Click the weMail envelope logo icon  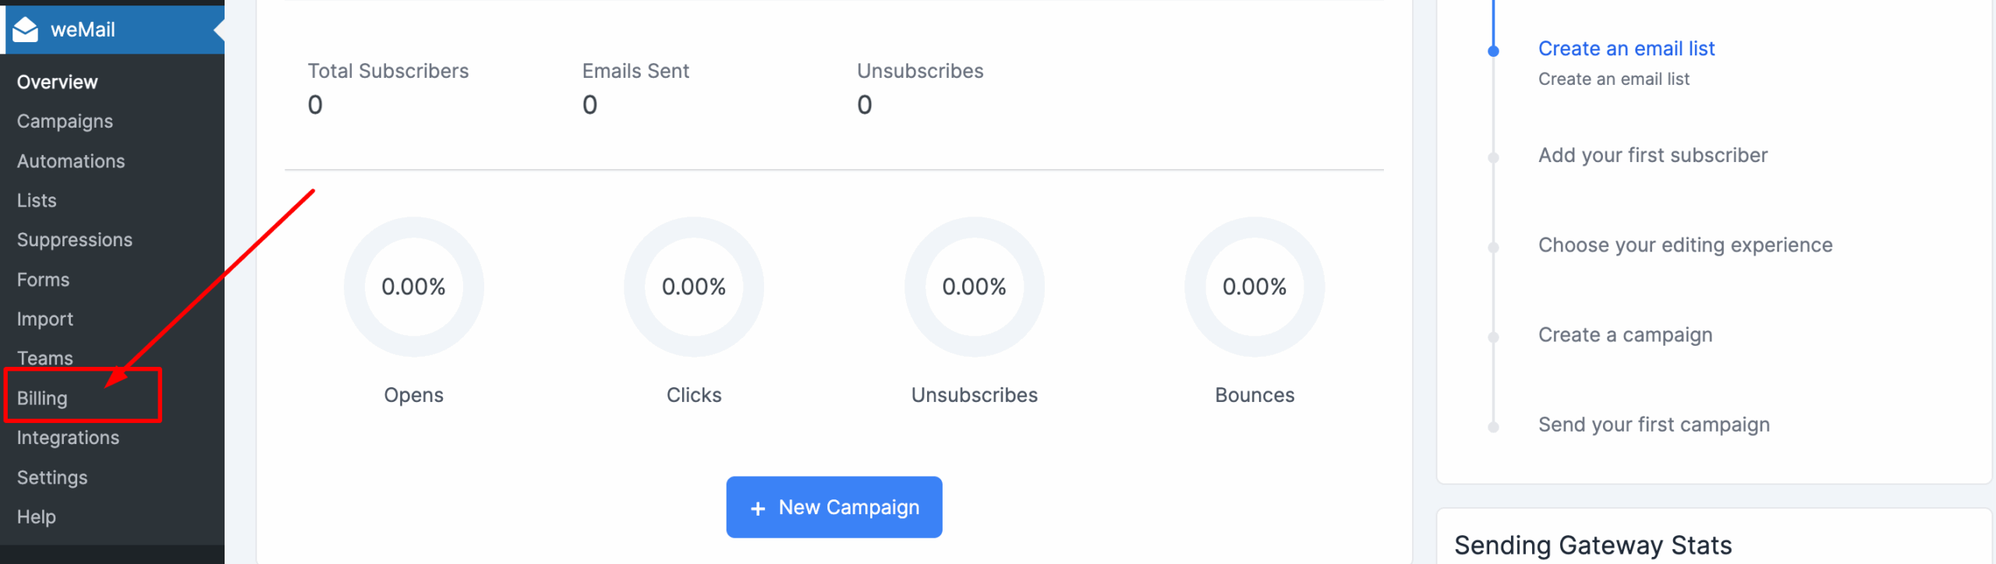26,30
